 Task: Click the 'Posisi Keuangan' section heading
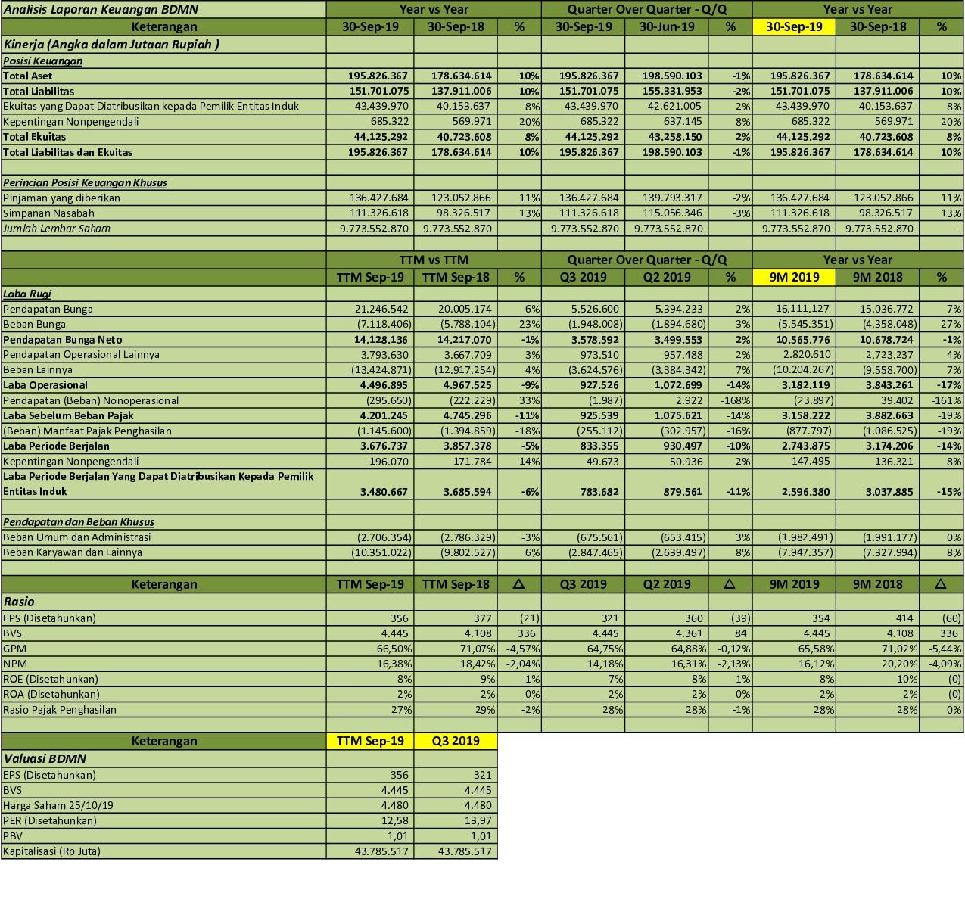click(43, 61)
